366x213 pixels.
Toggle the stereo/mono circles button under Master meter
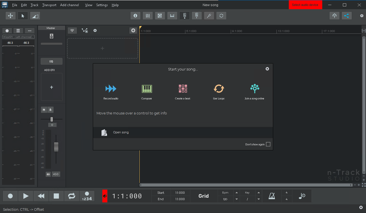[x=48, y=174]
